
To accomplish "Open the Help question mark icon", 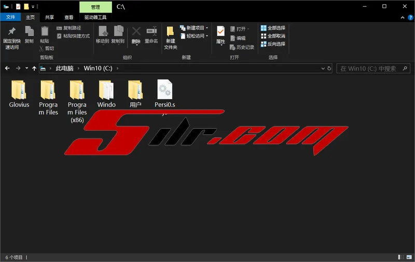I will (410, 18).
